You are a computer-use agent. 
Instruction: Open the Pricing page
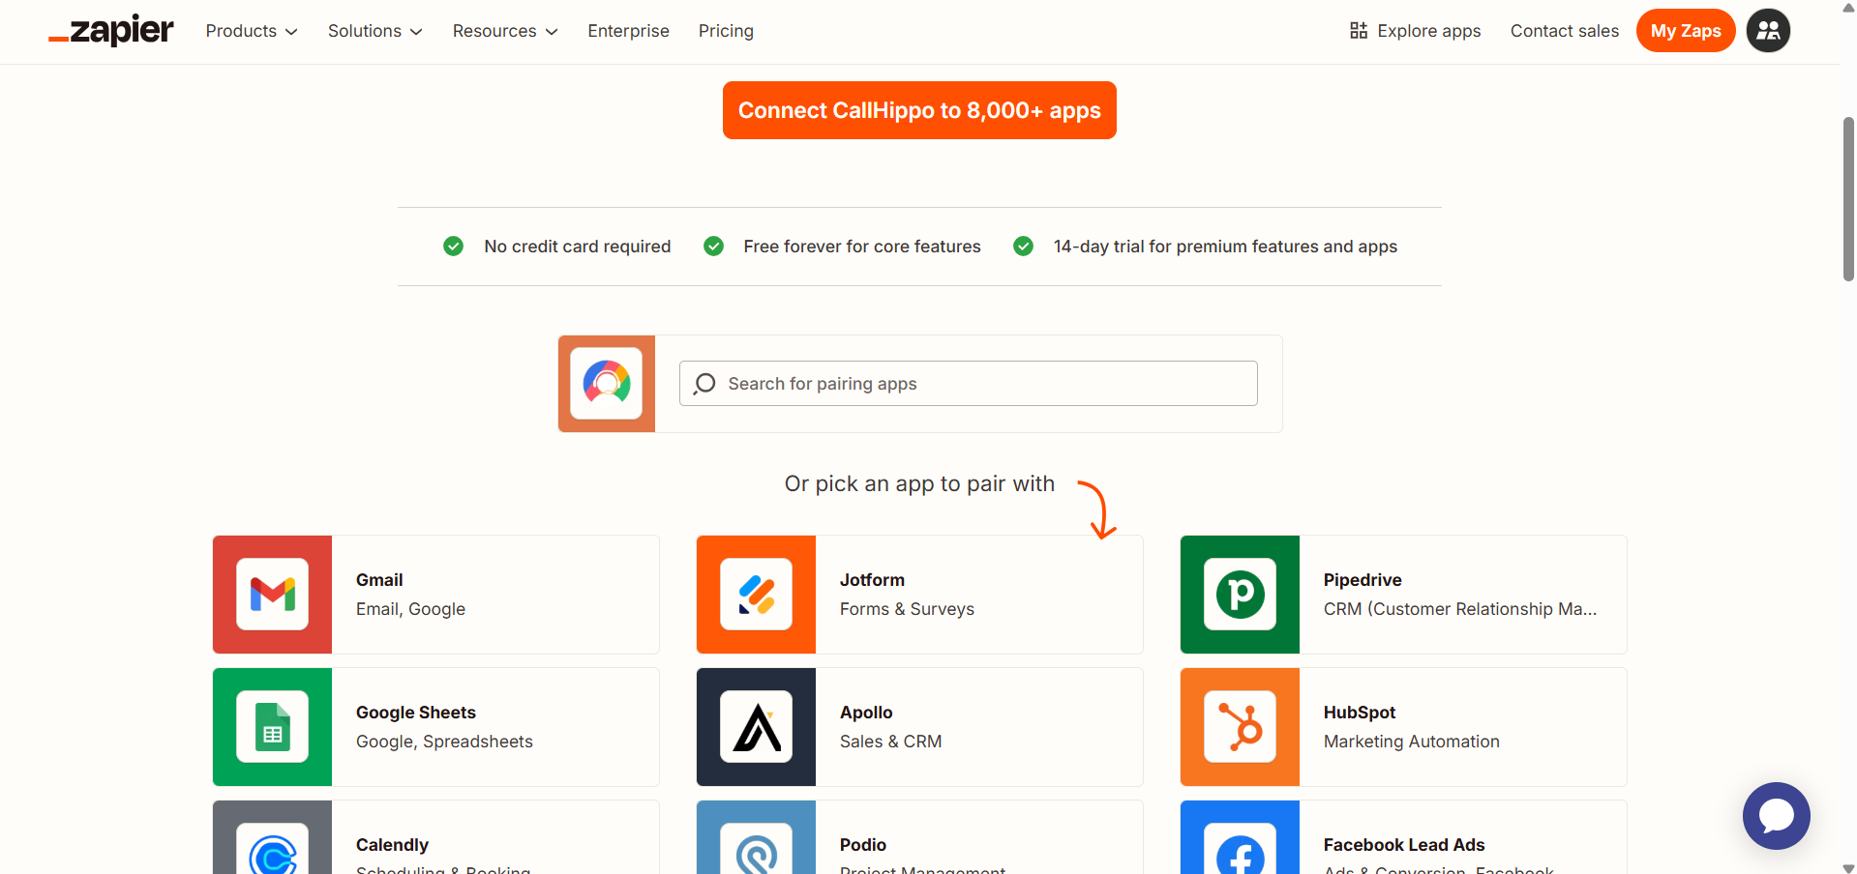coord(726,31)
